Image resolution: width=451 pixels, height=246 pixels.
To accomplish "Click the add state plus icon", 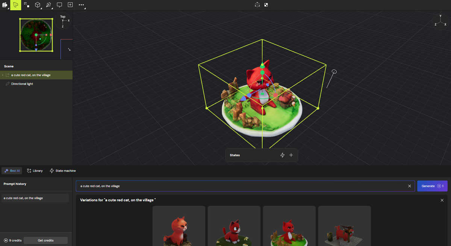I will click(291, 155).
